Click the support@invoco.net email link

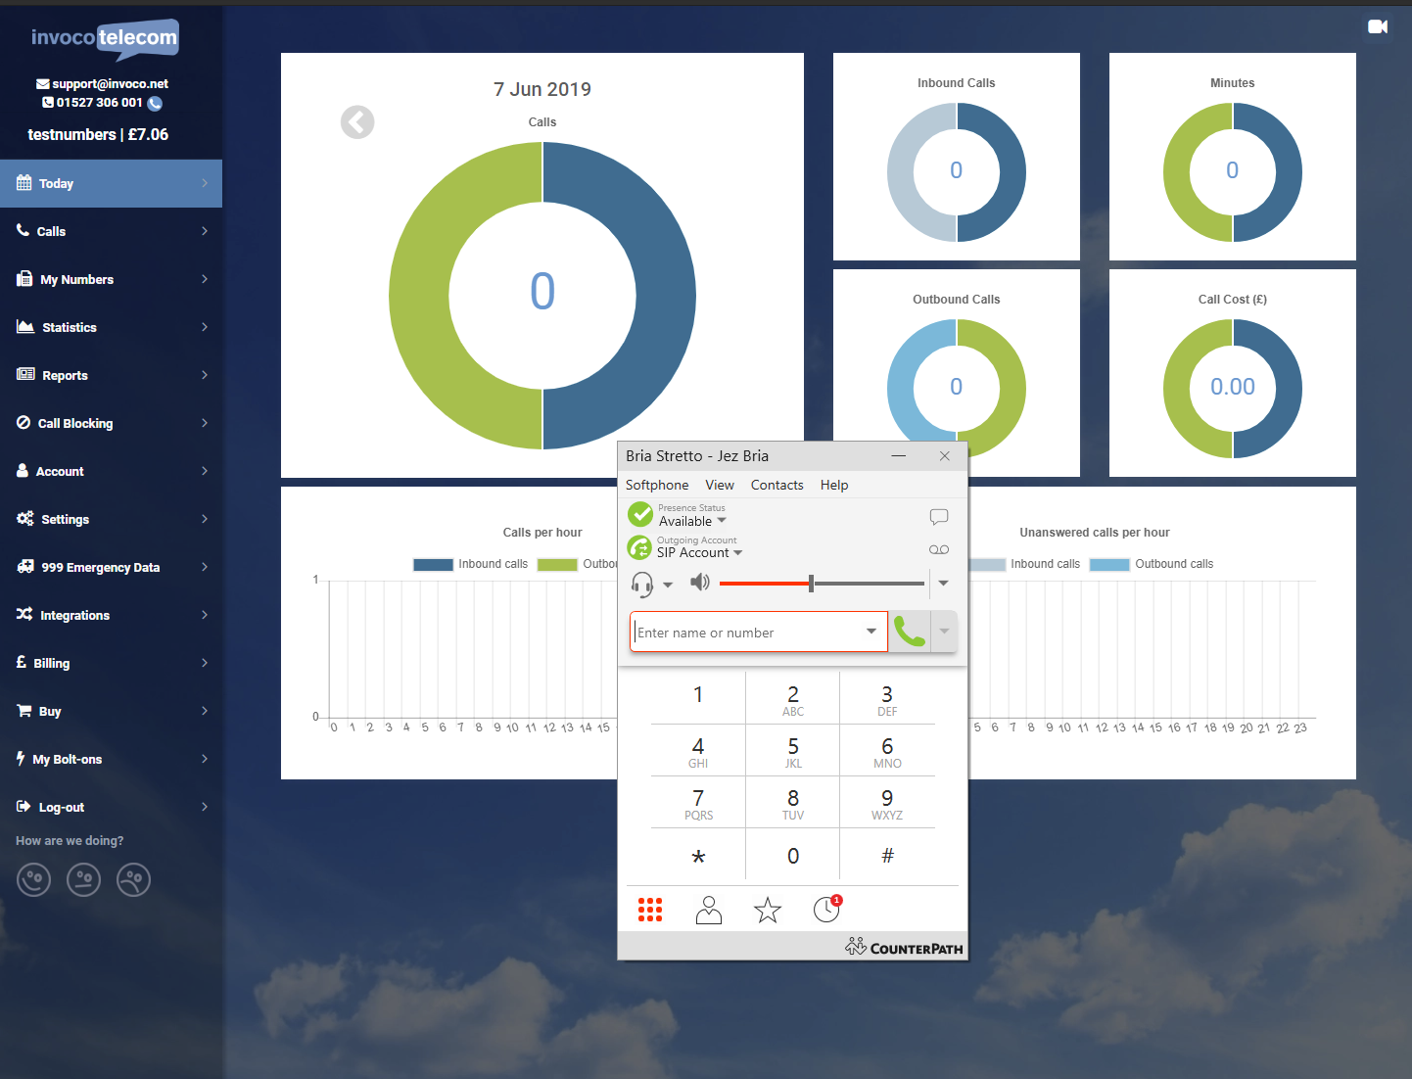(110, 84)
